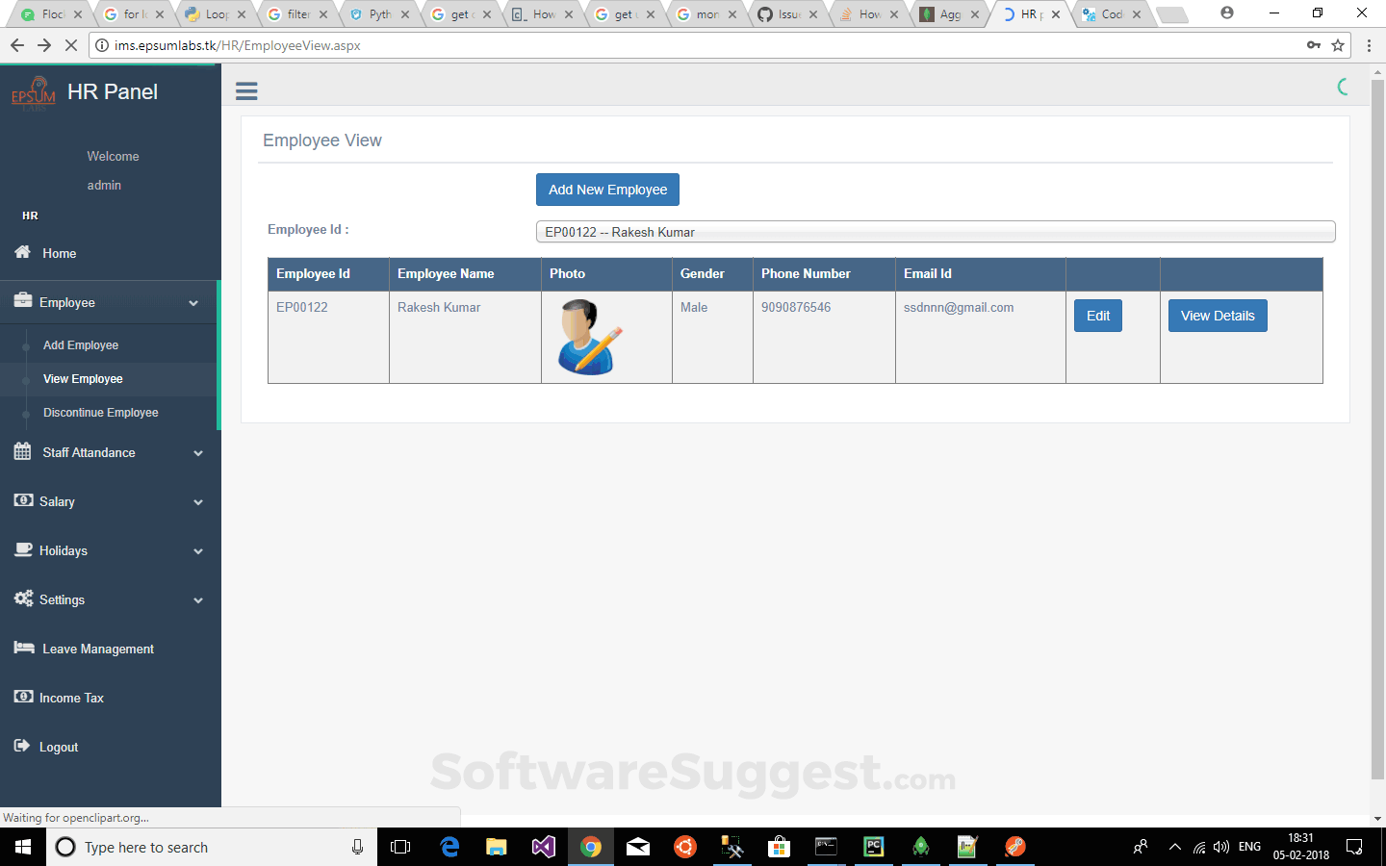1386x866 pixels.
Task: Click the Leave Management icon
Action: 23,648
